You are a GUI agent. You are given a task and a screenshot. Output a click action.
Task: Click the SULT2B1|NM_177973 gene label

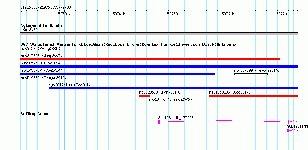(176, 118)
